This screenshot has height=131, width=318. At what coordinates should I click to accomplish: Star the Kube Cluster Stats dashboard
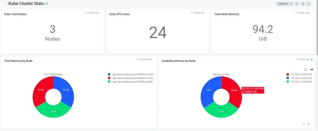(x=6, y=3)
